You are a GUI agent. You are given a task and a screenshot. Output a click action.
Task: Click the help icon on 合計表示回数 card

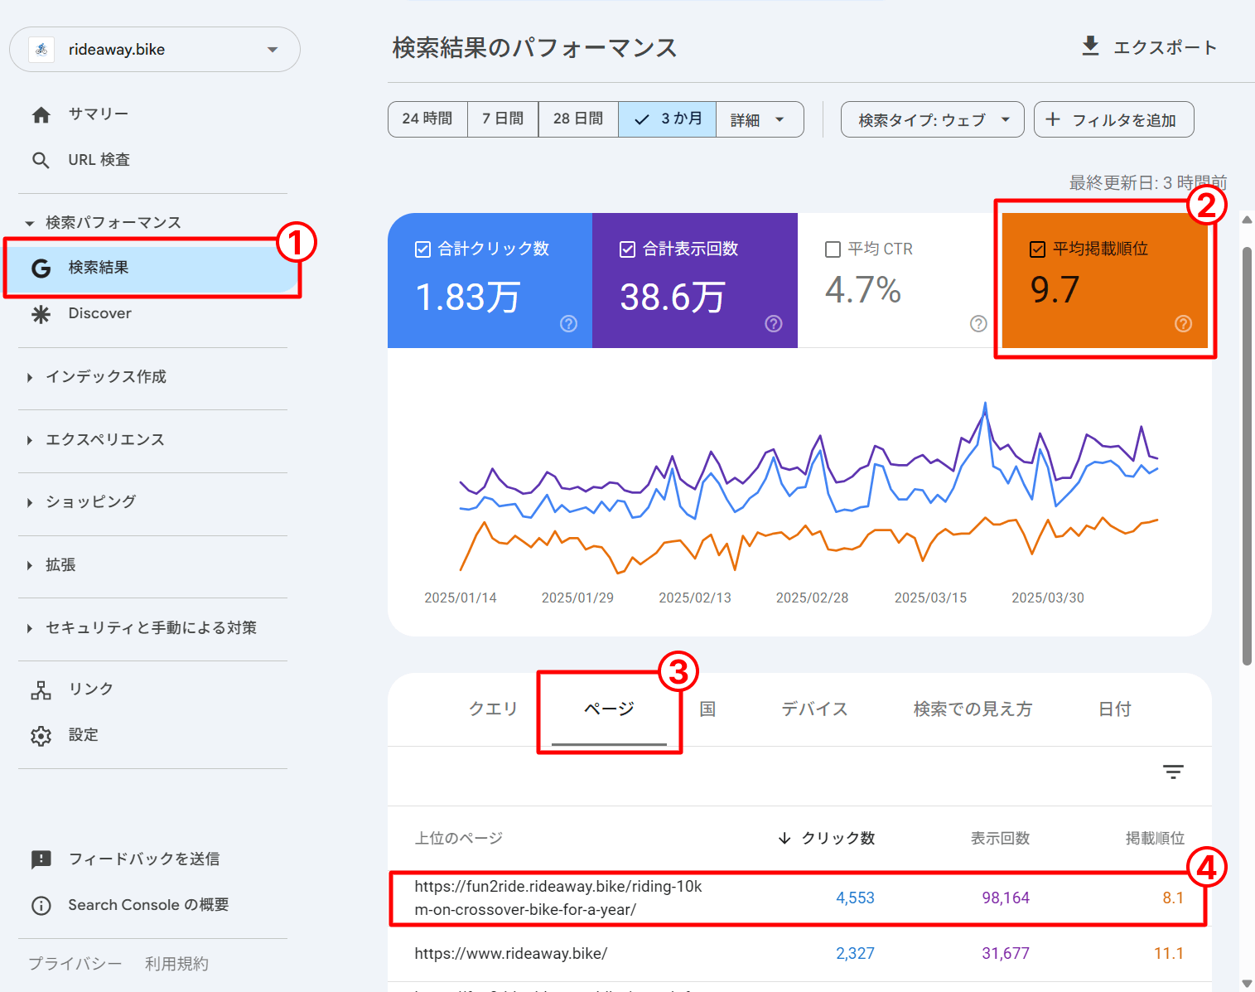coord(774,324)
